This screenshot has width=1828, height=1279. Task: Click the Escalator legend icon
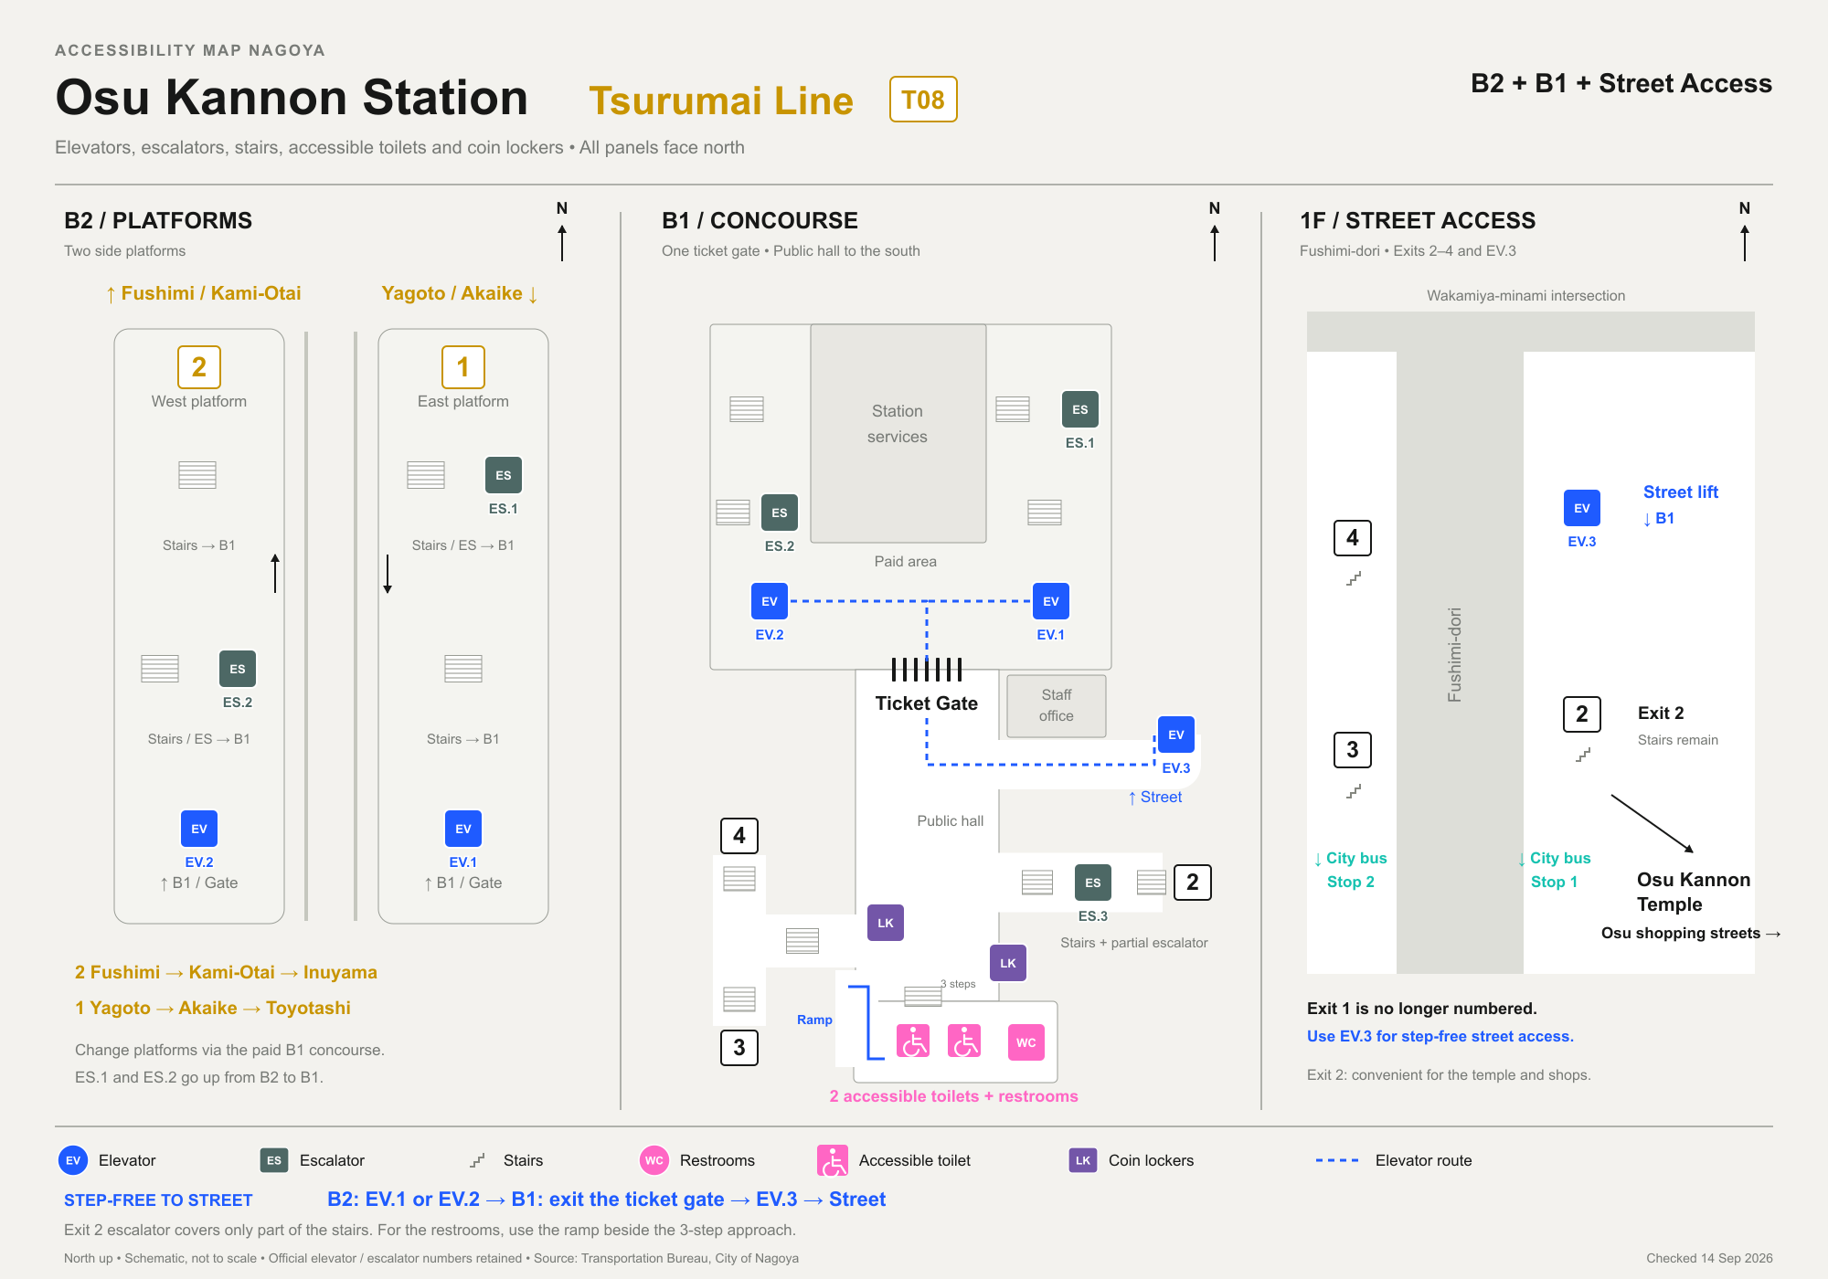click(x=274, y=1160)
